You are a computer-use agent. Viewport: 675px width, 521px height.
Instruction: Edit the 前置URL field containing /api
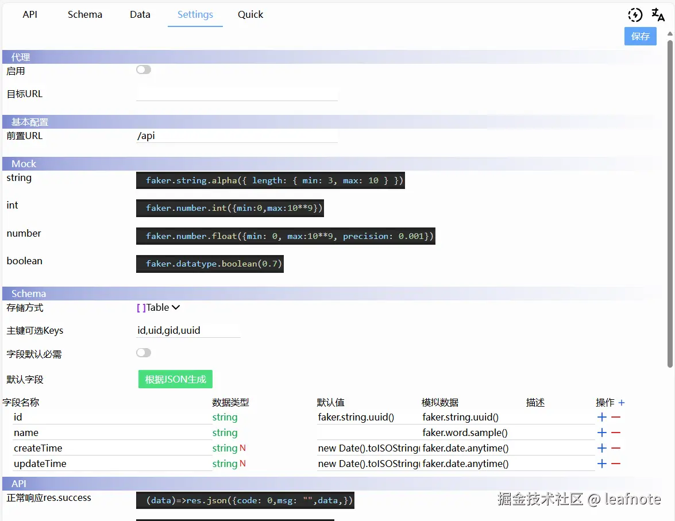tap(237, 136)
